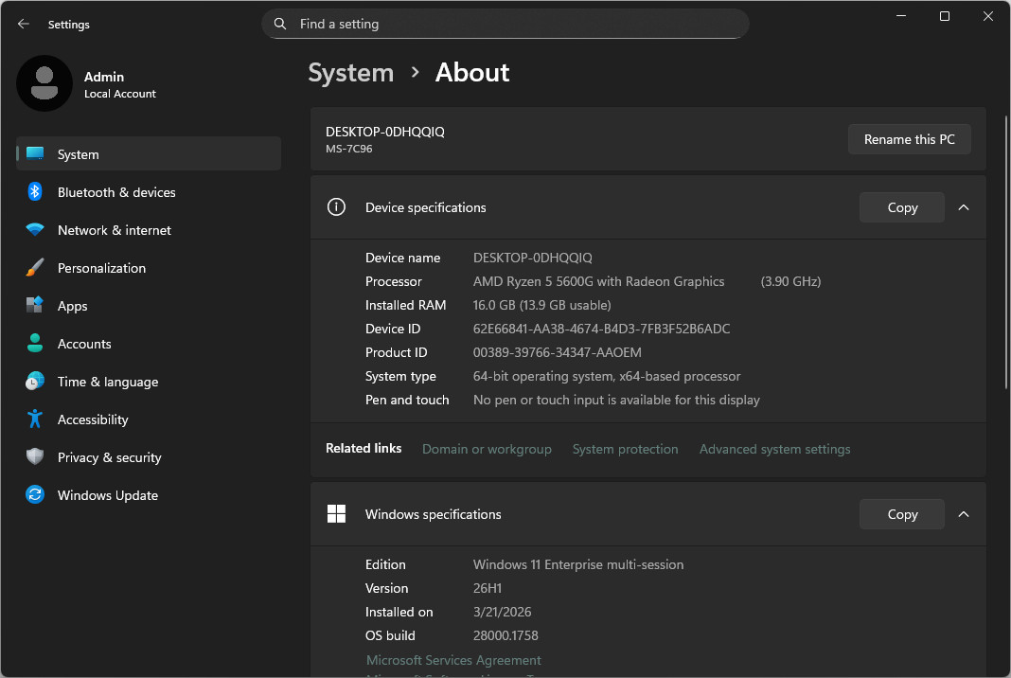Click the Network wifi icon in sidebar
Image resolution: width=1011 pixels, height=678 pixels.
[x=35, y=230]
